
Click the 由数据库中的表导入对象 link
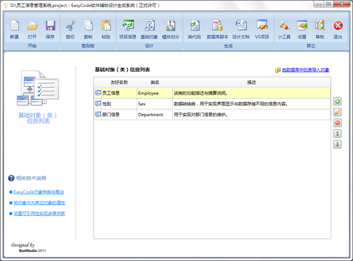pos(305,70)
